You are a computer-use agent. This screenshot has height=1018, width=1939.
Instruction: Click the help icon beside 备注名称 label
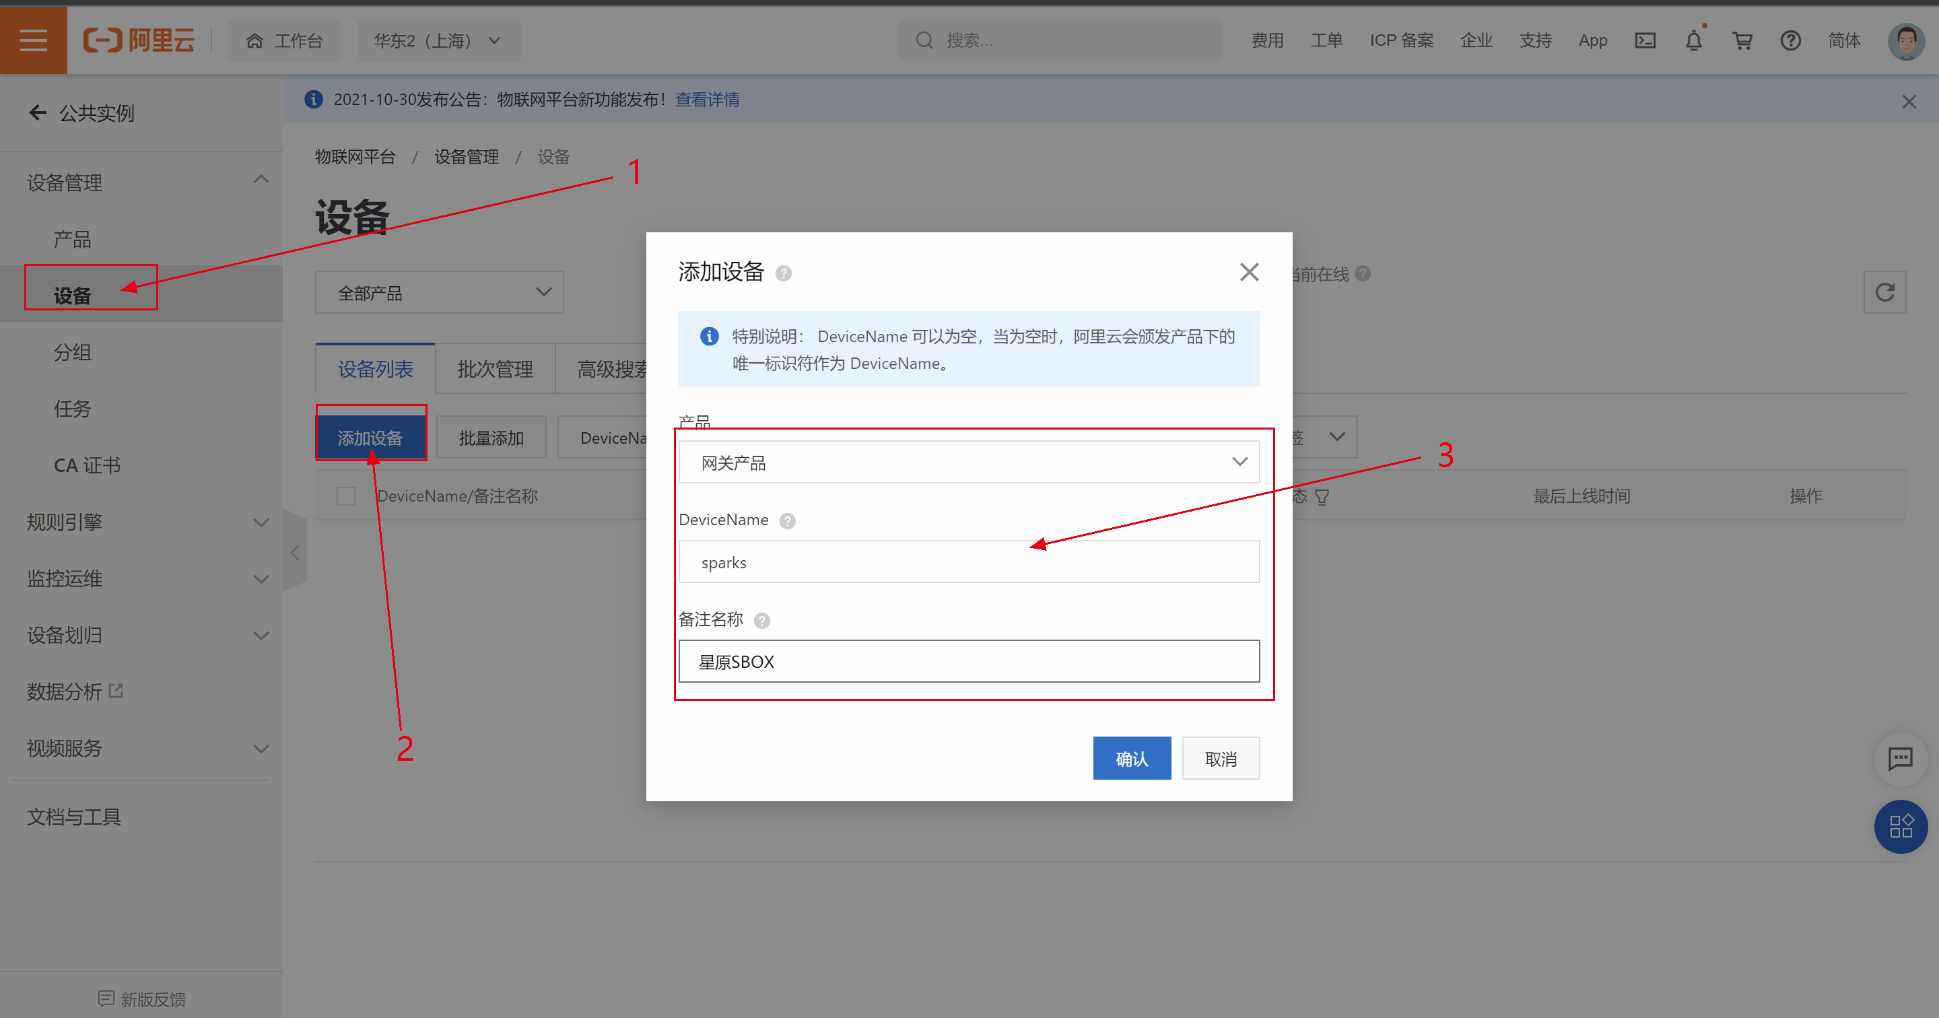click(x=761, y=621)
